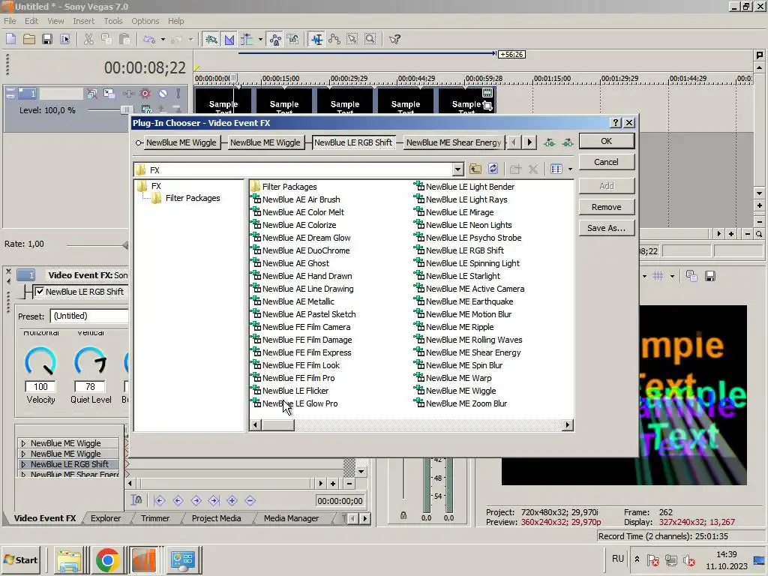Click the automation settings gear on track header

[x=145, y=93]
